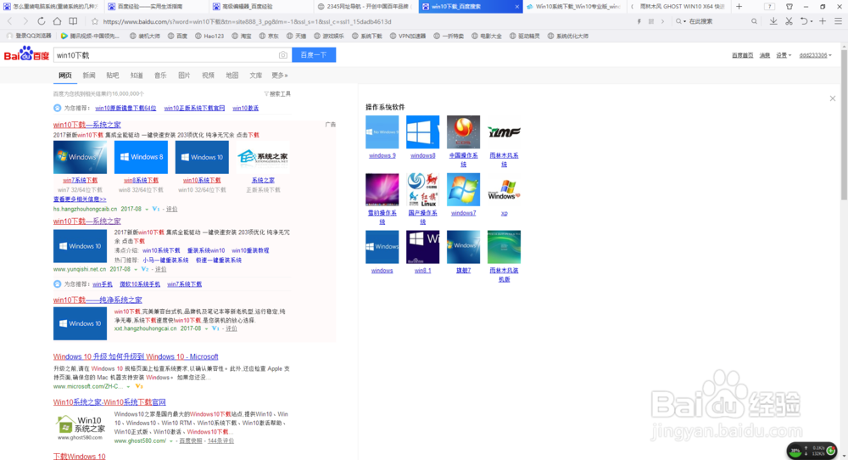Image resolution: width=848 pixels, height=460 pixels.
Task: Click the 登录QQ浏览器 avatar
Action: [x=9, y=36]
